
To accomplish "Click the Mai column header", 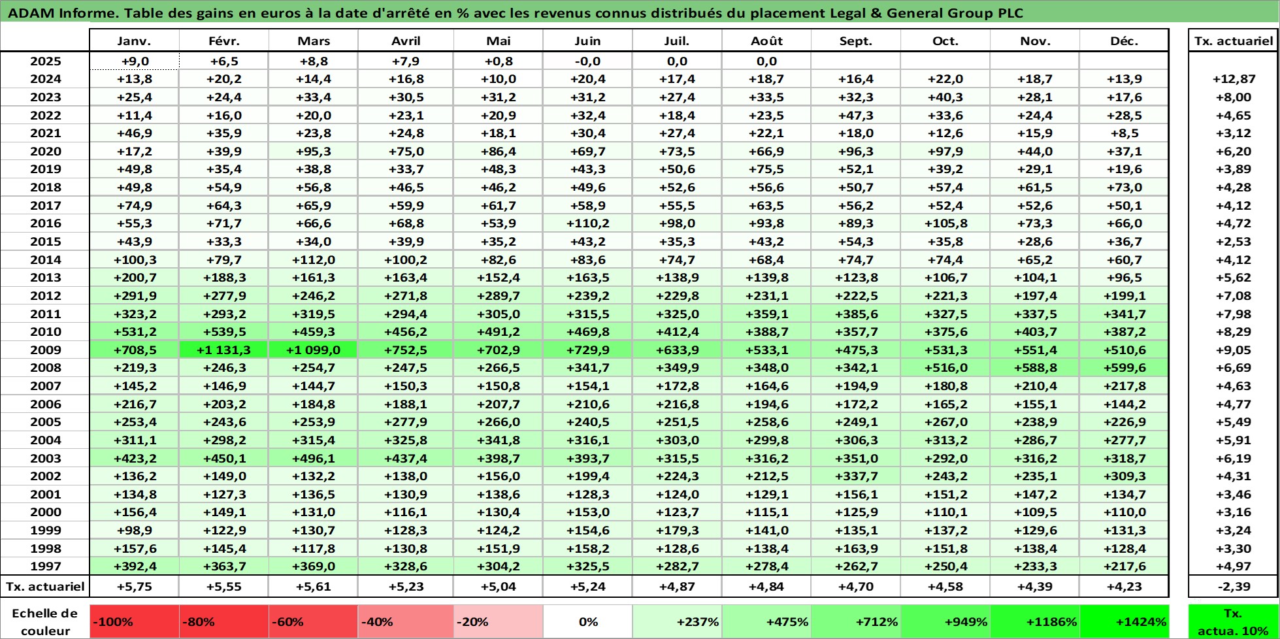I will click(x=499, y=41).
